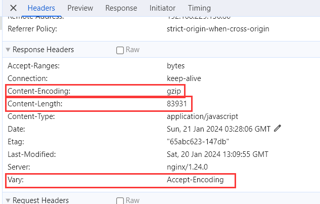Screen dimensions: 320x204
Task: Click the Etag header value
Action: pos(198,142)
